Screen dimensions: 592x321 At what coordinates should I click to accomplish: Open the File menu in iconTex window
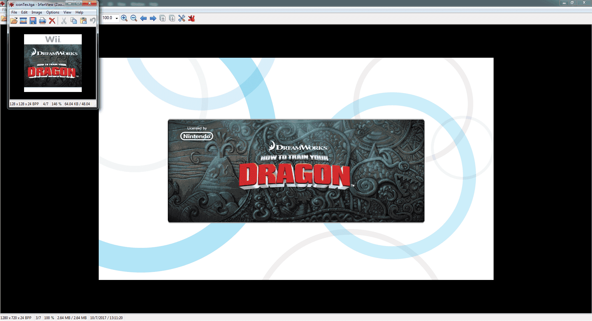[x=14, y=12]
